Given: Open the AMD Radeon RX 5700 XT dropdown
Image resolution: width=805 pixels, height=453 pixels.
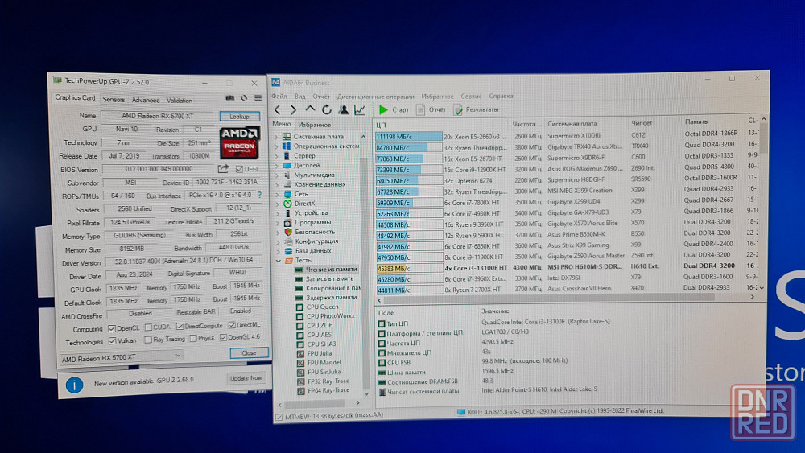Looking at the screenshot, I should [x=122, y=357].
